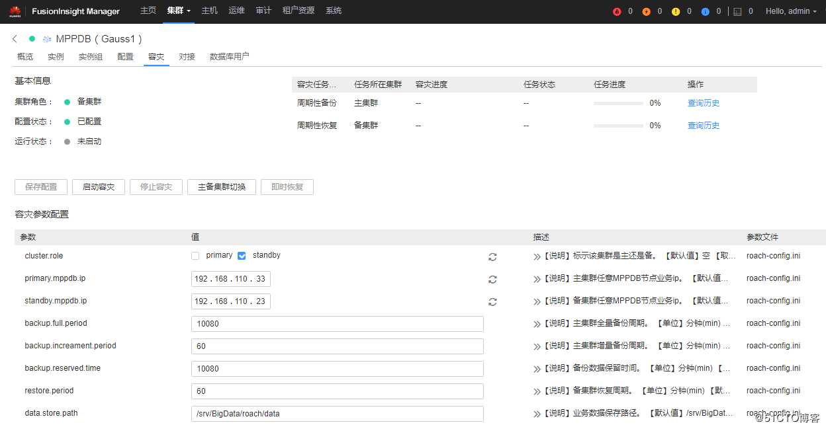
Task: Select the 运维 menu item
Action: (236, 11)
